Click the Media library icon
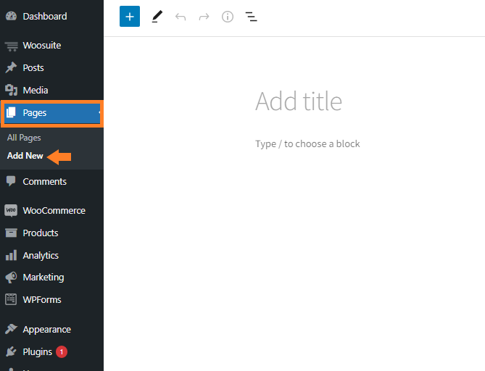The width and height of the screenshot is (485, 371). point(11,90)
